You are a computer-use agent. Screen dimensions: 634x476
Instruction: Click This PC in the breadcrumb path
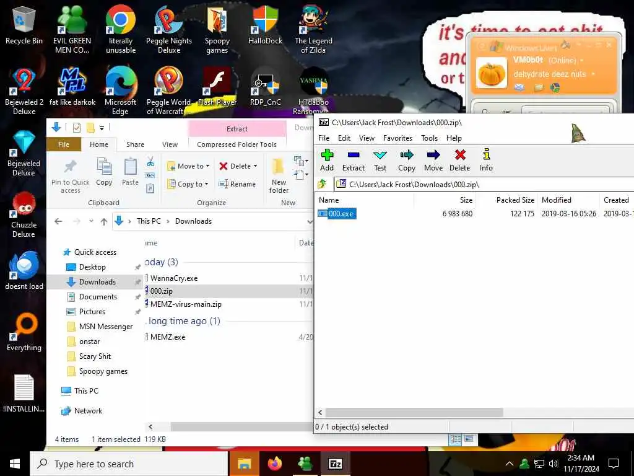149,221
